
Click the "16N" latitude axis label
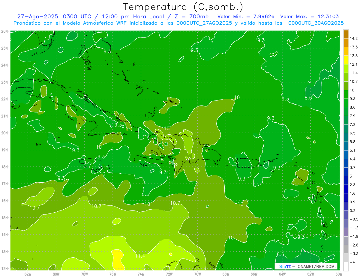click(x=4, y=201)
